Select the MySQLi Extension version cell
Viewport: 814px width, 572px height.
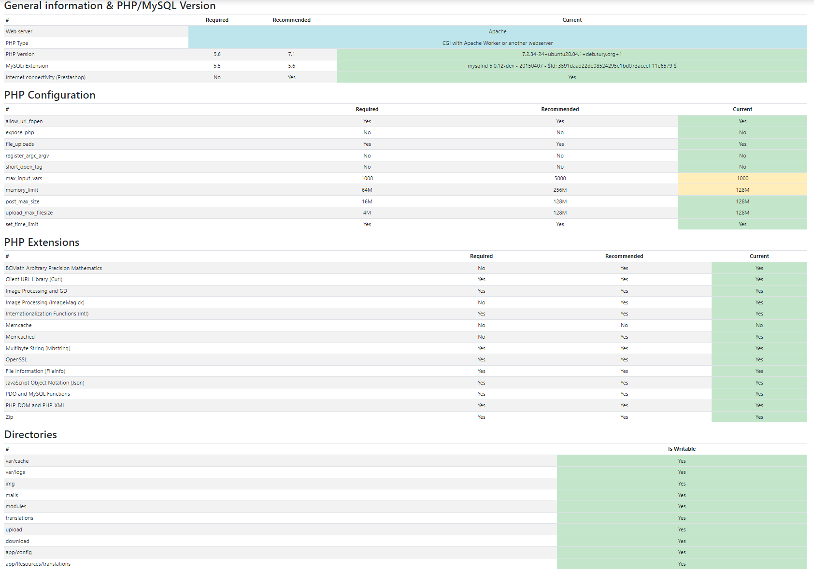tap(572, 66)
